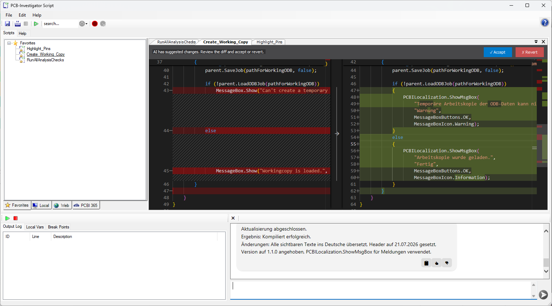Select RunAllAnalysisChecks in the Favorites tree

45,60
